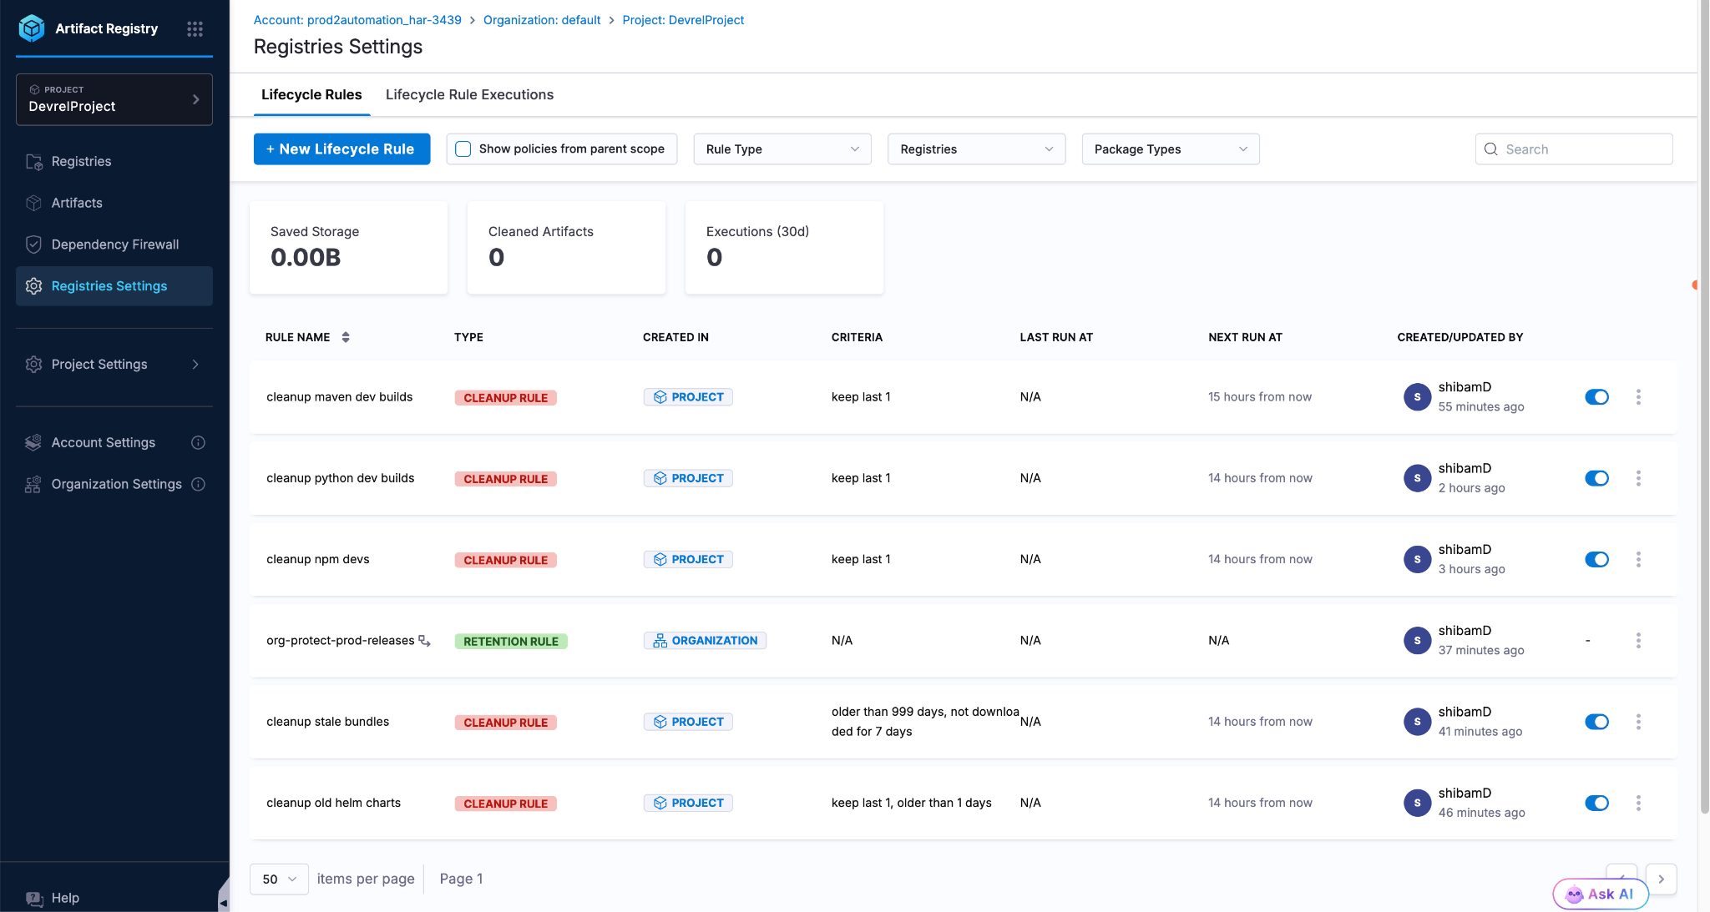
Task: Click the Artifacts cube icon in sidebar
Action: 33,203
